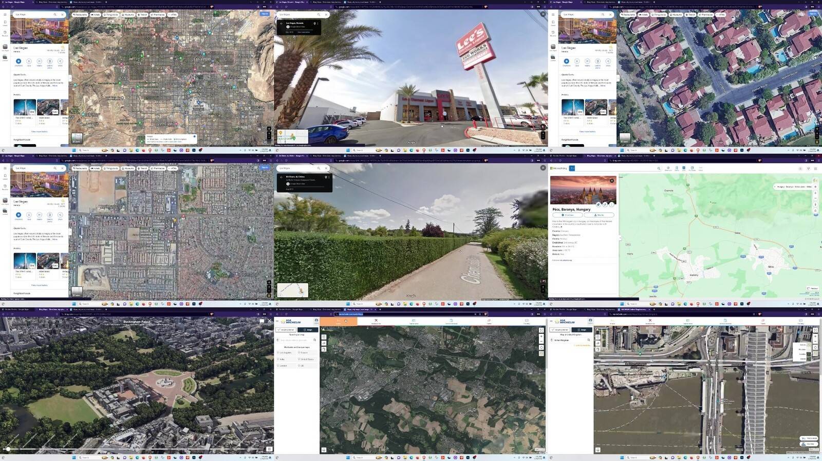
Task: Click compass control in Lee's Liquor Street View window
Action: pos(543,127)
